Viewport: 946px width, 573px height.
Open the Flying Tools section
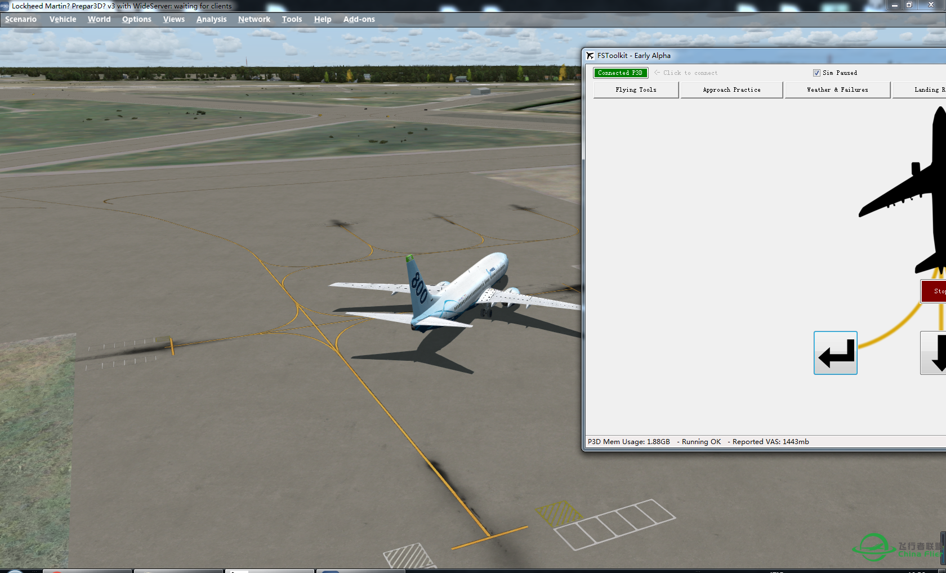click(636, 90)
